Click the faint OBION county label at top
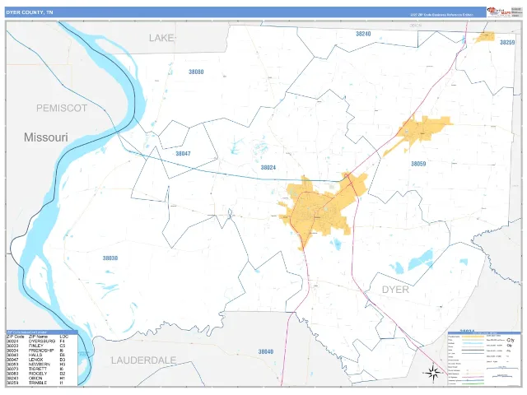 click(x=416, y=26)
